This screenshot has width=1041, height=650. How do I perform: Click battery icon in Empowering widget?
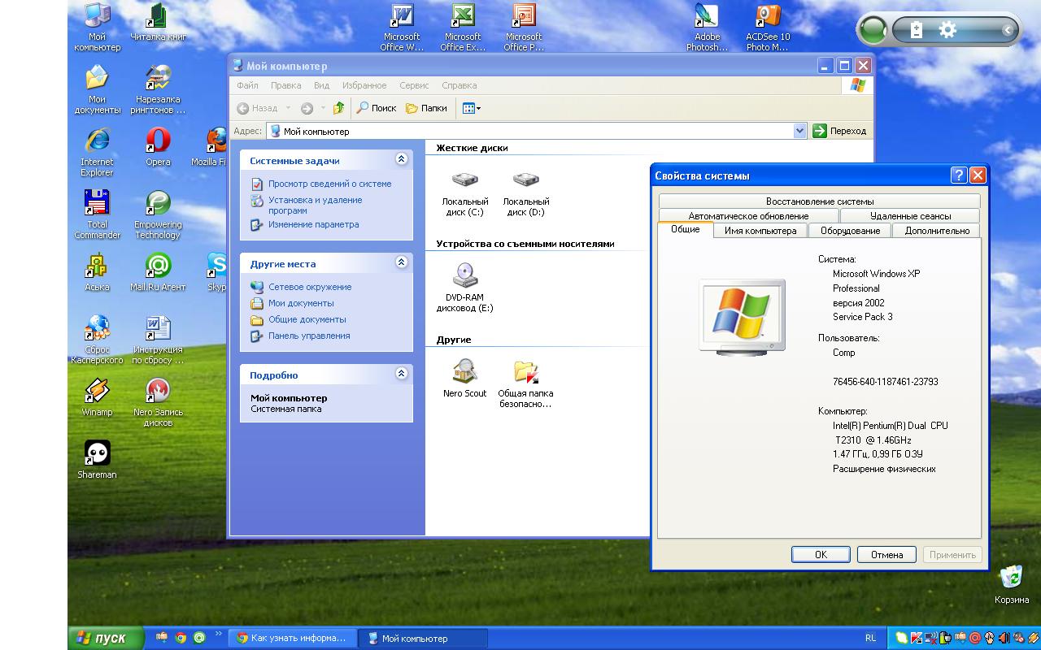[x=917, y=30]
